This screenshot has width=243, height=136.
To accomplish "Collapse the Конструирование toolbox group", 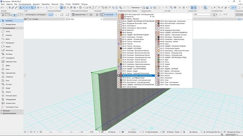I will click(12, 28).
